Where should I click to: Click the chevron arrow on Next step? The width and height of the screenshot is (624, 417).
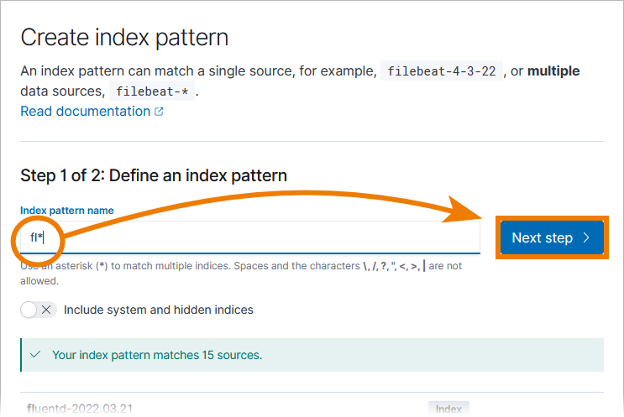point(586,237)
